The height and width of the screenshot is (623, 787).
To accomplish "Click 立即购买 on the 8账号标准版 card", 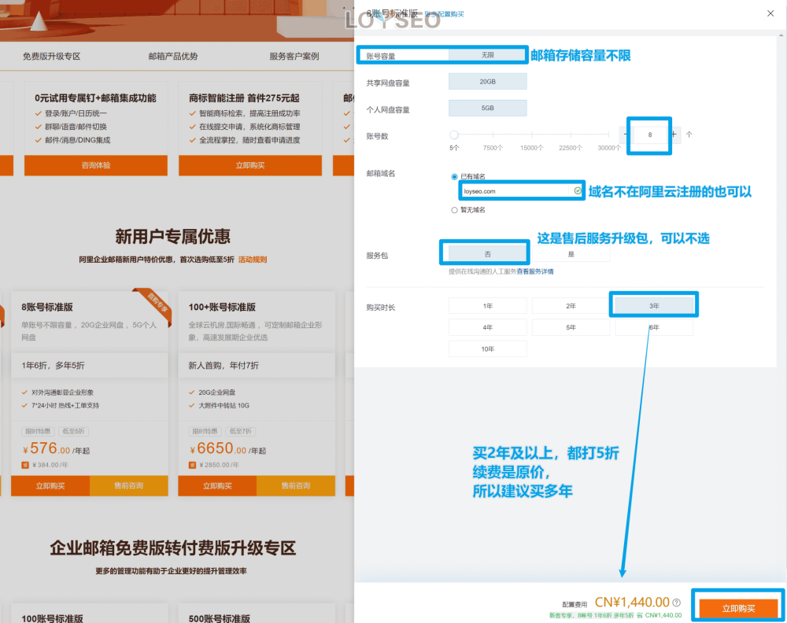I will [x=50, y=485].
